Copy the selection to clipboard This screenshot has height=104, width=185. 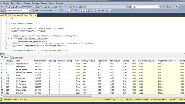click(x=52, y=7)
